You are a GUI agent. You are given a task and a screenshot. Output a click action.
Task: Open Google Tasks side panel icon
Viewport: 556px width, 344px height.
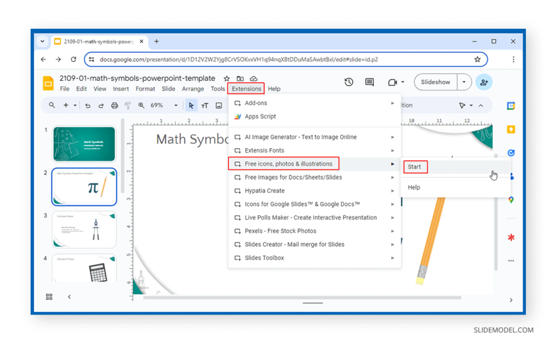point(511,153)
